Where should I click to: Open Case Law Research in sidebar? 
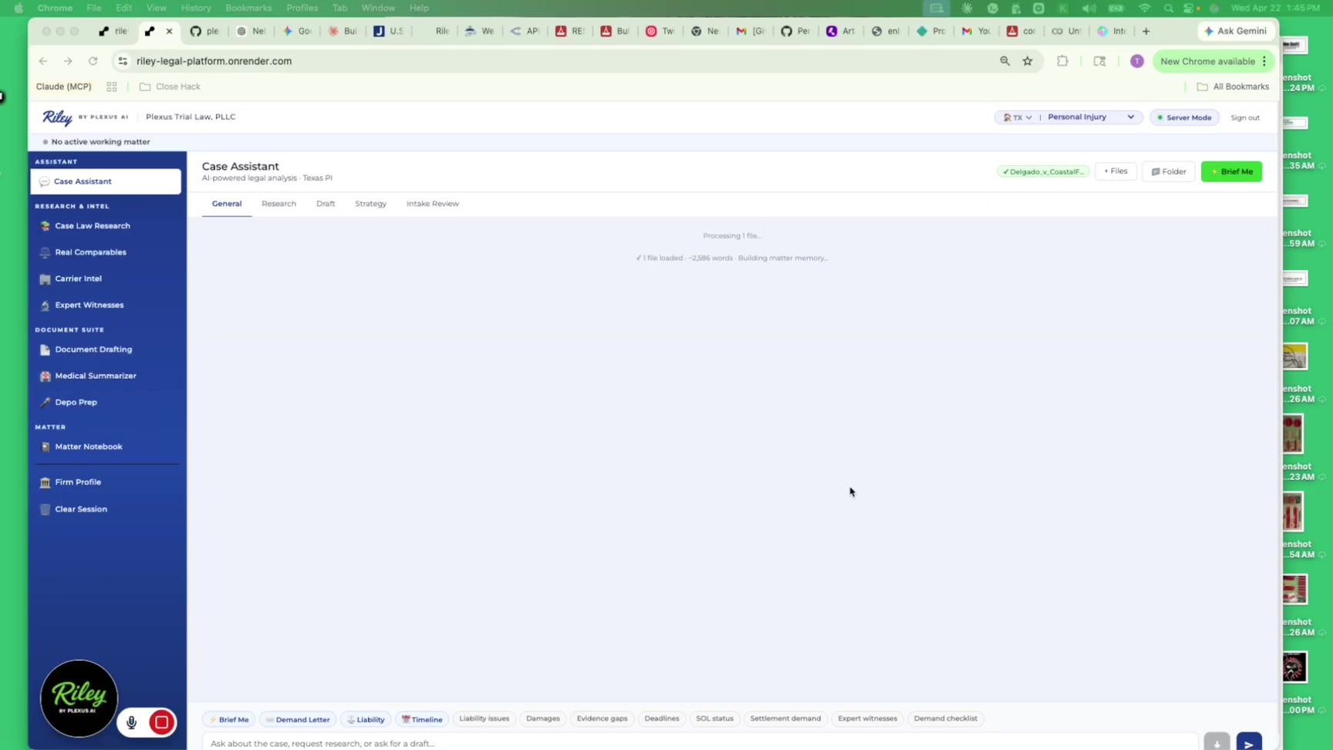92,226
